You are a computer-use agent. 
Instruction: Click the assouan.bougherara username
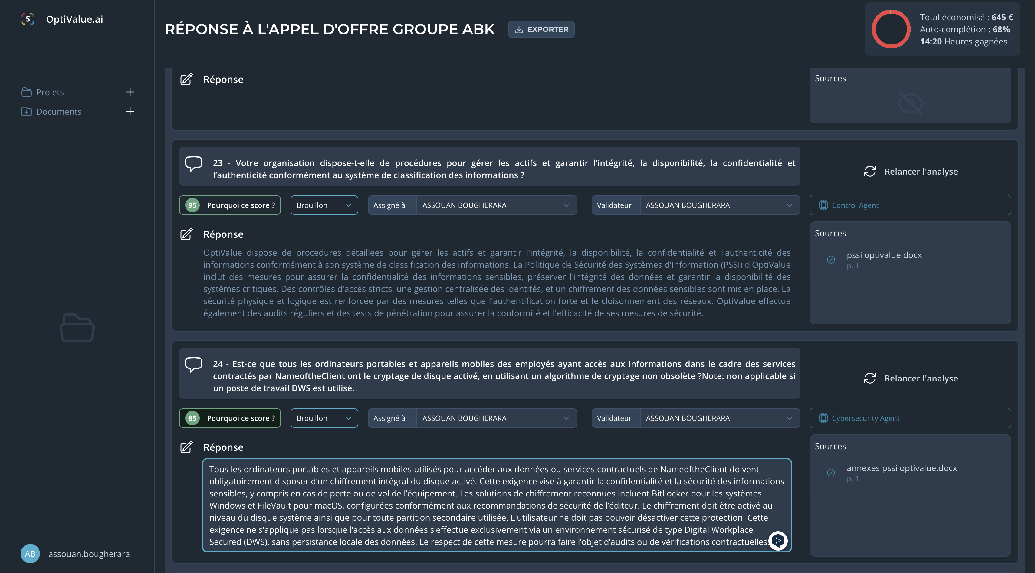89,554
